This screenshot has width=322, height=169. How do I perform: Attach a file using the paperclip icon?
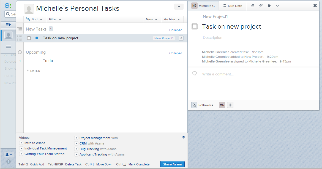click(x=261, y=6)
